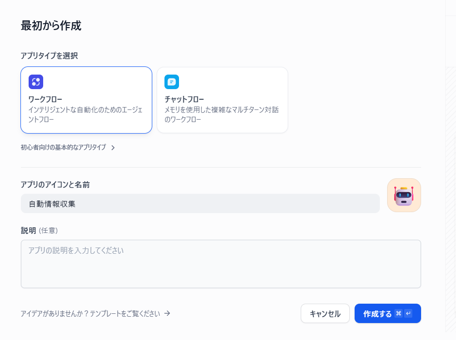Image resolution: width=456 pixels, height=340 pixels.
Task: Click the purple Workflow icon
Action: coord(36,82)
